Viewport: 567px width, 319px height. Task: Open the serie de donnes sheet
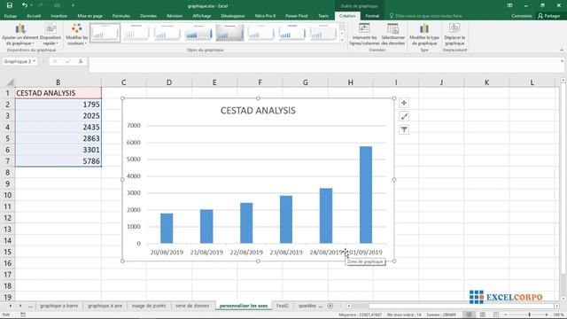(x=192, y=306)
